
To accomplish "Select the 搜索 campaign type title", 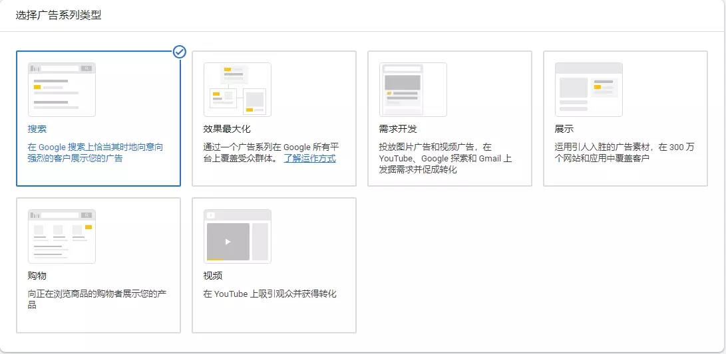I will (x=37, y=129).
